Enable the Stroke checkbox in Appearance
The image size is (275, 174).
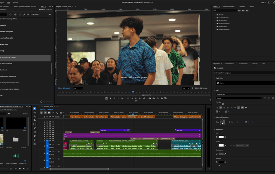[x=217, y=145]
